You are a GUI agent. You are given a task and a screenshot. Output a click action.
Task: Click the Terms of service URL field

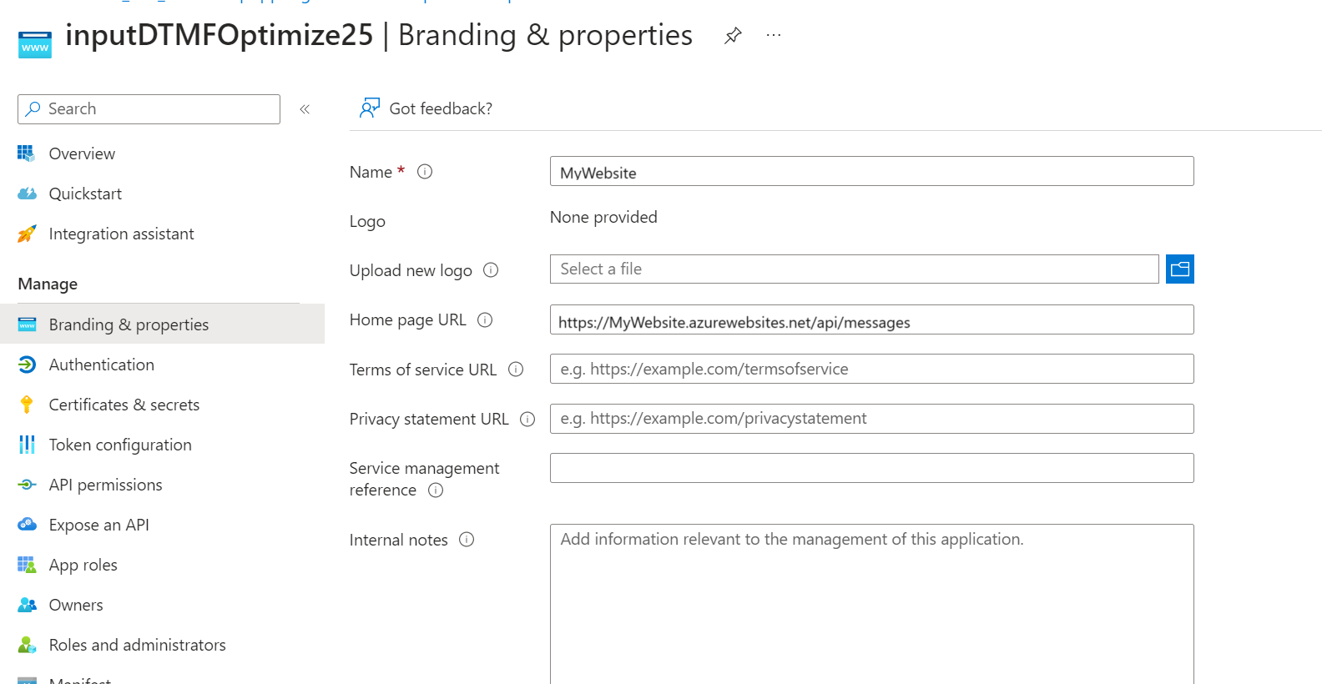pyautogui.click(x=871, y=369)
